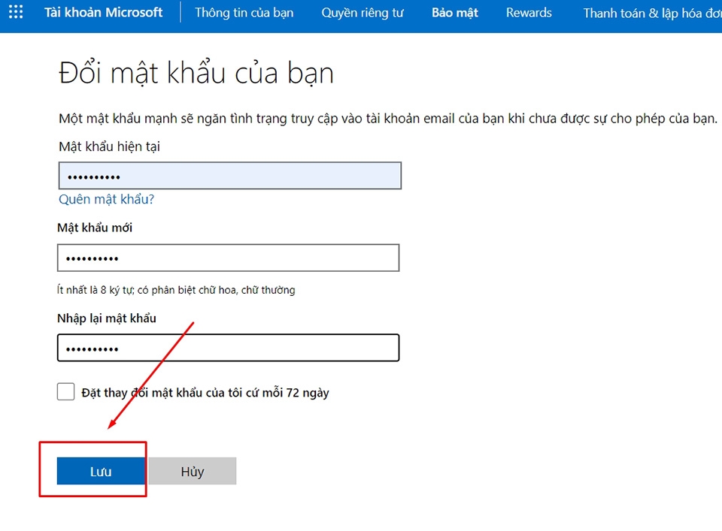Select the label Mật khẩu hiện tại
Image resolution: width=722 pixels, height=531 pixels.
coord(109,147)
